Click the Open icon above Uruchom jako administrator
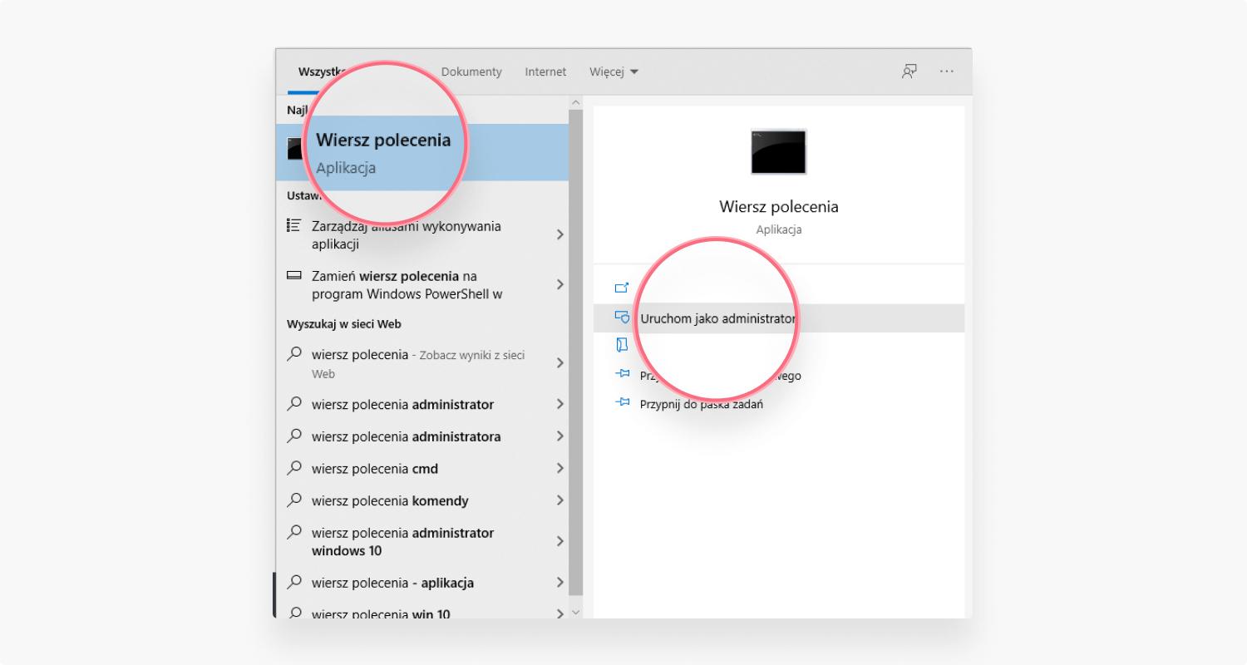 coord(622,288)
